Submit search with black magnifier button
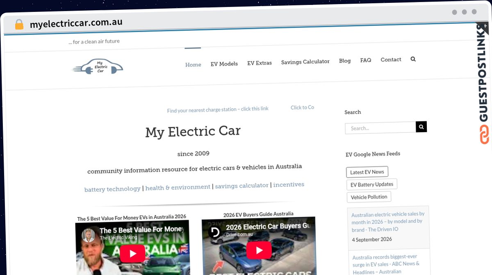The image size is (492, 275). coord(421,127)
